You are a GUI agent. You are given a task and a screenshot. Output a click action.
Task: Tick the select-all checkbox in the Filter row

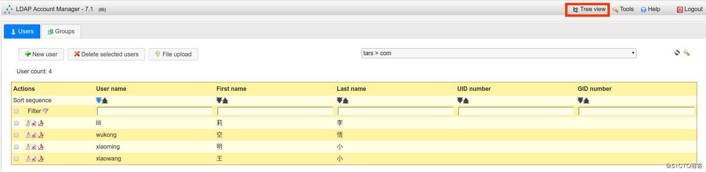tap(16, 111)
